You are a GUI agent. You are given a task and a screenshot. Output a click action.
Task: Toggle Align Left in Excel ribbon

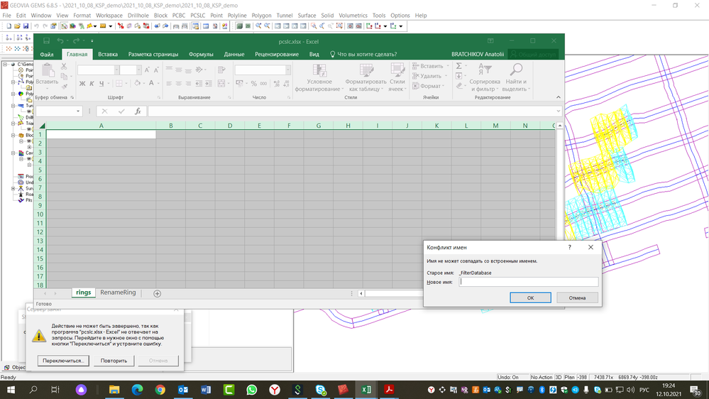(169, 84)
